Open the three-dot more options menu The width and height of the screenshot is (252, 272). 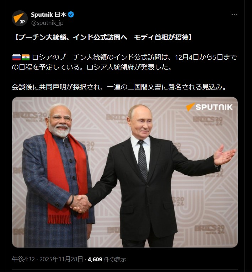[234, 15]
